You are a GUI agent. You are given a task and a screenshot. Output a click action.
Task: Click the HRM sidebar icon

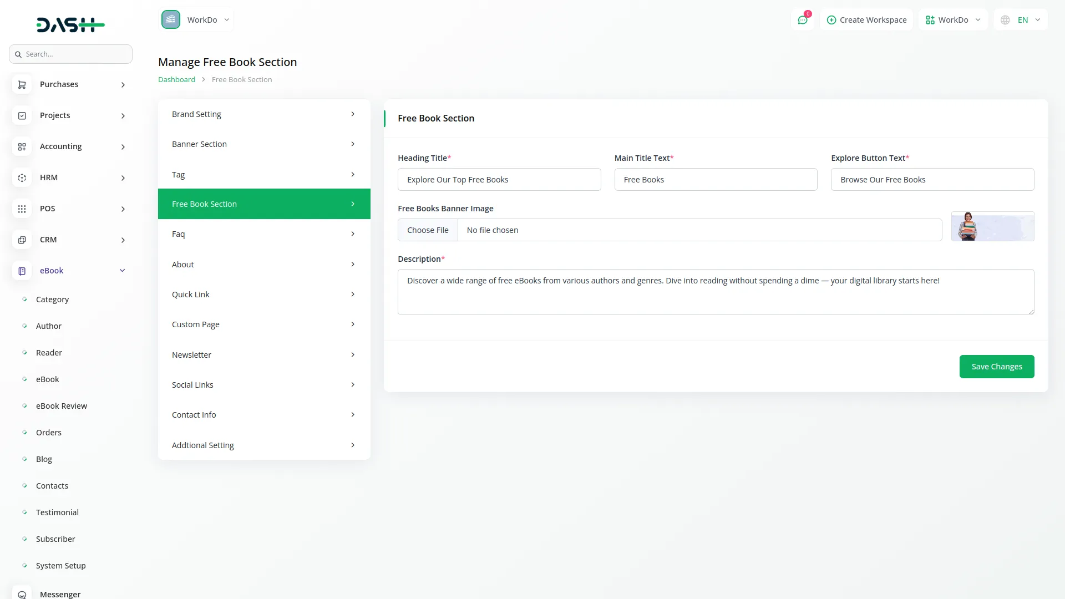coord(22,178)
